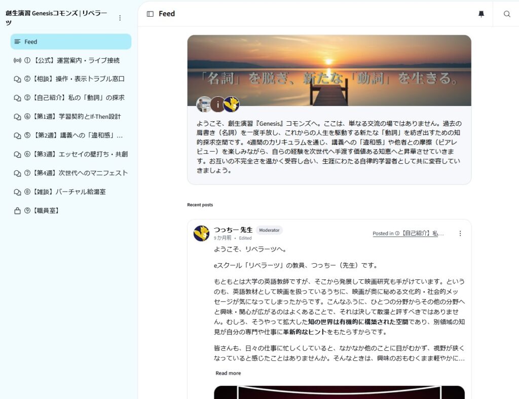The height and width of the screenshot is (399, 519).
Task: Click the 'Edited' label on post
Action: tap(245, 238)
